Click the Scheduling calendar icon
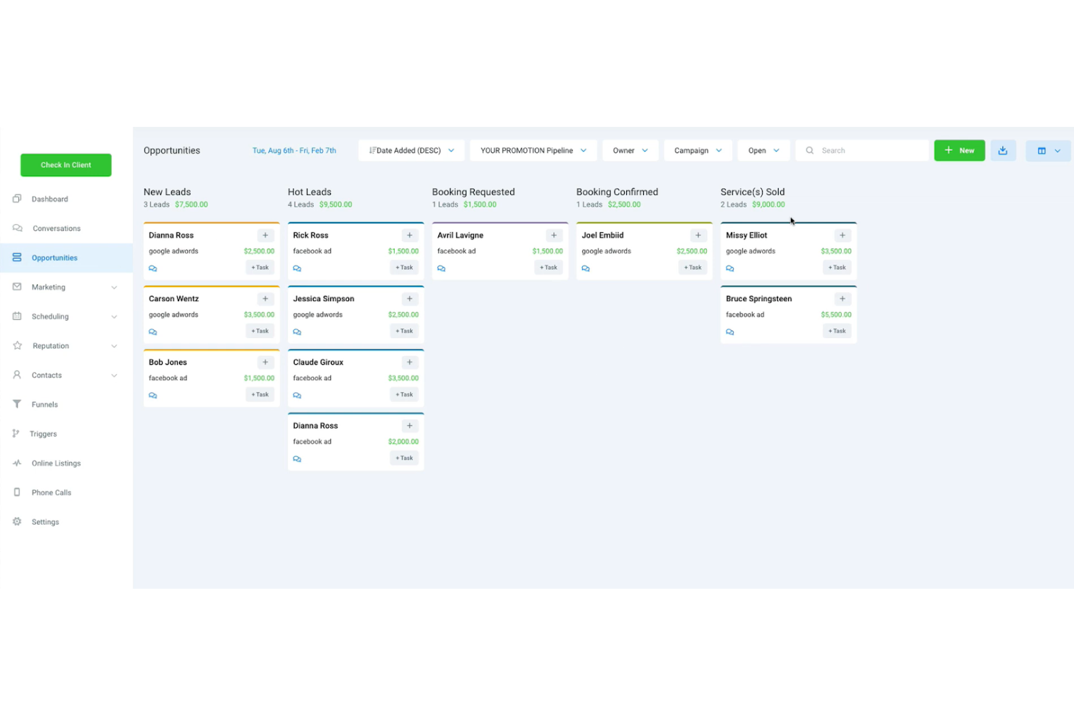 [x=17, y=316]
